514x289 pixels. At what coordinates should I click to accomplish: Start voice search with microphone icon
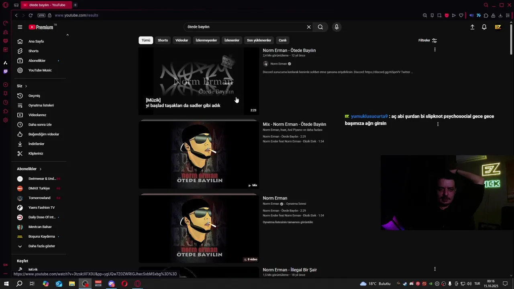click(337, 27)
